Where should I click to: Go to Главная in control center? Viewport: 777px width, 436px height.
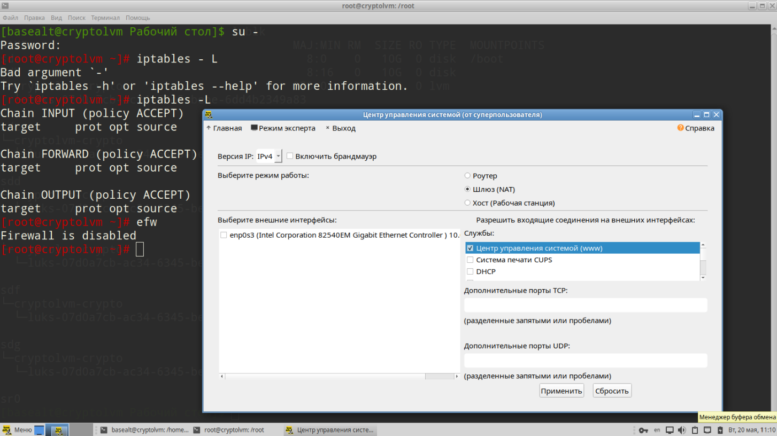pos(224,128)
